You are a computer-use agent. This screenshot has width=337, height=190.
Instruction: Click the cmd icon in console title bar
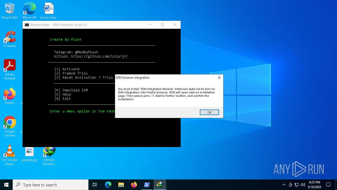[27, 25]
